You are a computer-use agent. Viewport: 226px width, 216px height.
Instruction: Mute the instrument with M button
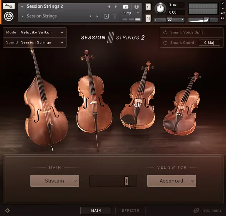tap(148, 18)
